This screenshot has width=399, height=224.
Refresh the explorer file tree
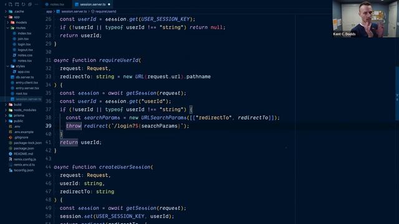click(24, 4)
